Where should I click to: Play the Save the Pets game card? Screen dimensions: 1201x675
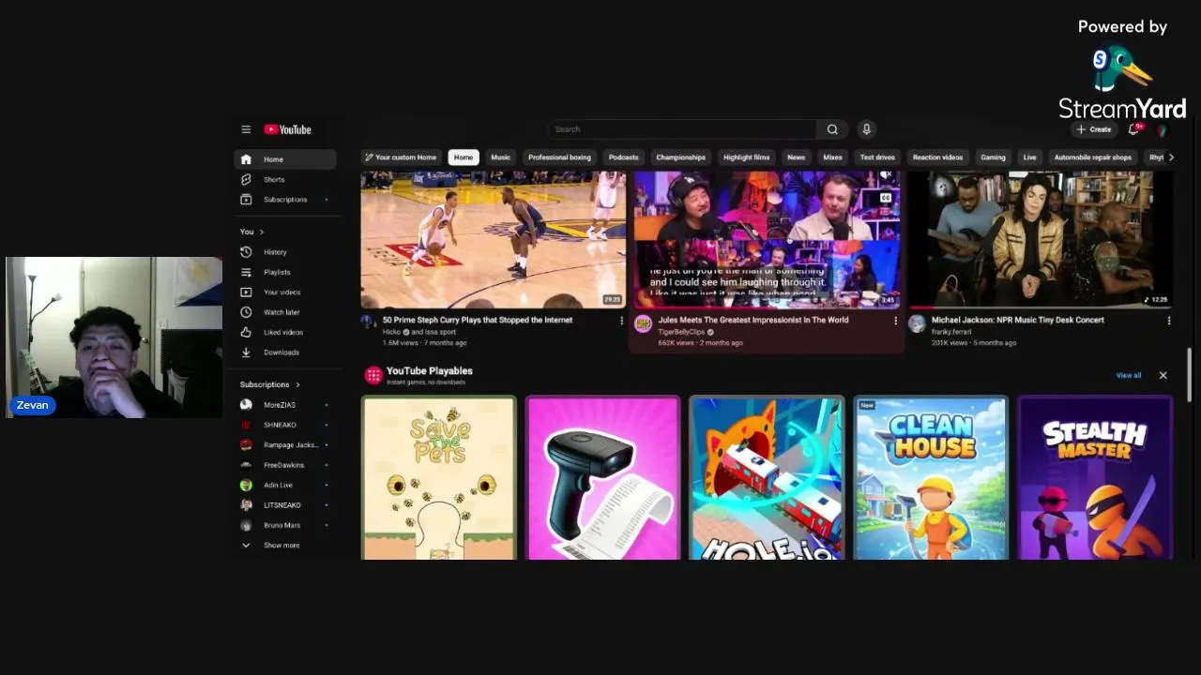tap(439, 478)
